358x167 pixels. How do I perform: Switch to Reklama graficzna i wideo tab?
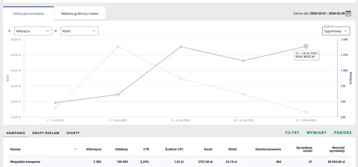[x=80, y=14]
